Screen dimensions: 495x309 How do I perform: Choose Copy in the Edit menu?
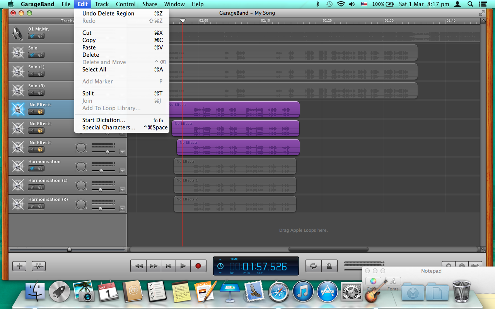[123, 40]
